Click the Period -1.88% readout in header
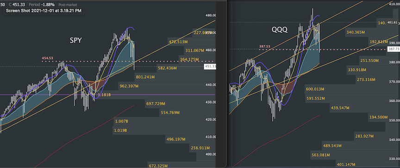The height and width of the screenshot is (168, 400). (42, 5)
